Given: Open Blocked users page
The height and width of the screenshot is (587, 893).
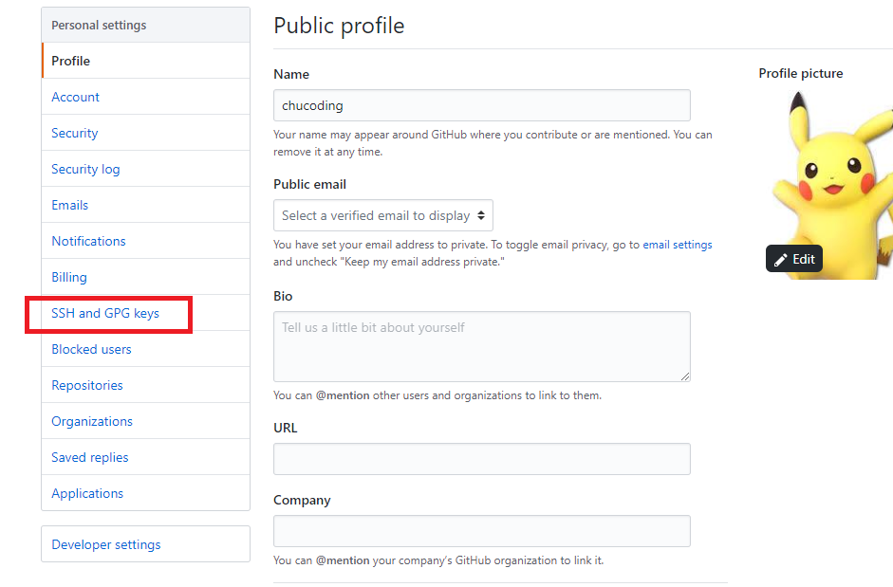Looking at the screenshot, I should point(146,349).
